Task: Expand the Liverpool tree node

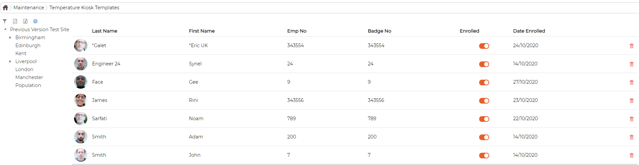Action: coord(10,61)
